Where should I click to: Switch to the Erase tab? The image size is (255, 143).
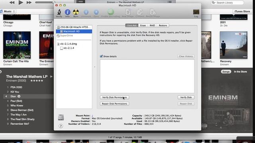143,25
